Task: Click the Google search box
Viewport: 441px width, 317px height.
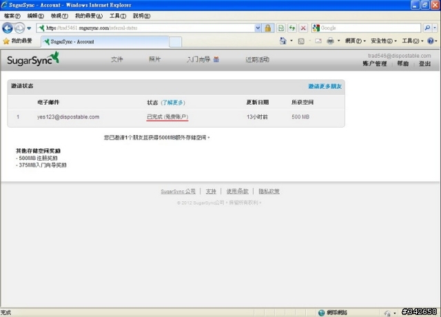Action: tap(366, 28)
